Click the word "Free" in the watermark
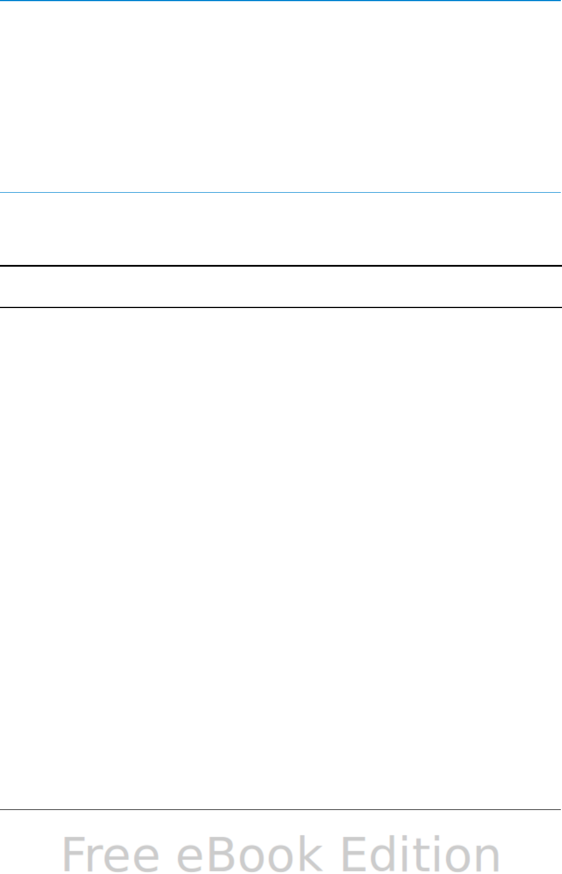 tap(111, 854)
